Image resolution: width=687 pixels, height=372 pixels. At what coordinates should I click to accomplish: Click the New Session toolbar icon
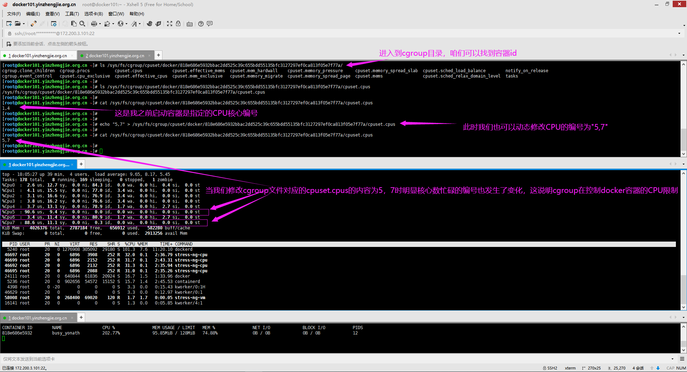9,24
